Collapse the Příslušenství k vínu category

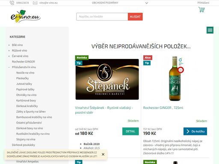[9, 67]
